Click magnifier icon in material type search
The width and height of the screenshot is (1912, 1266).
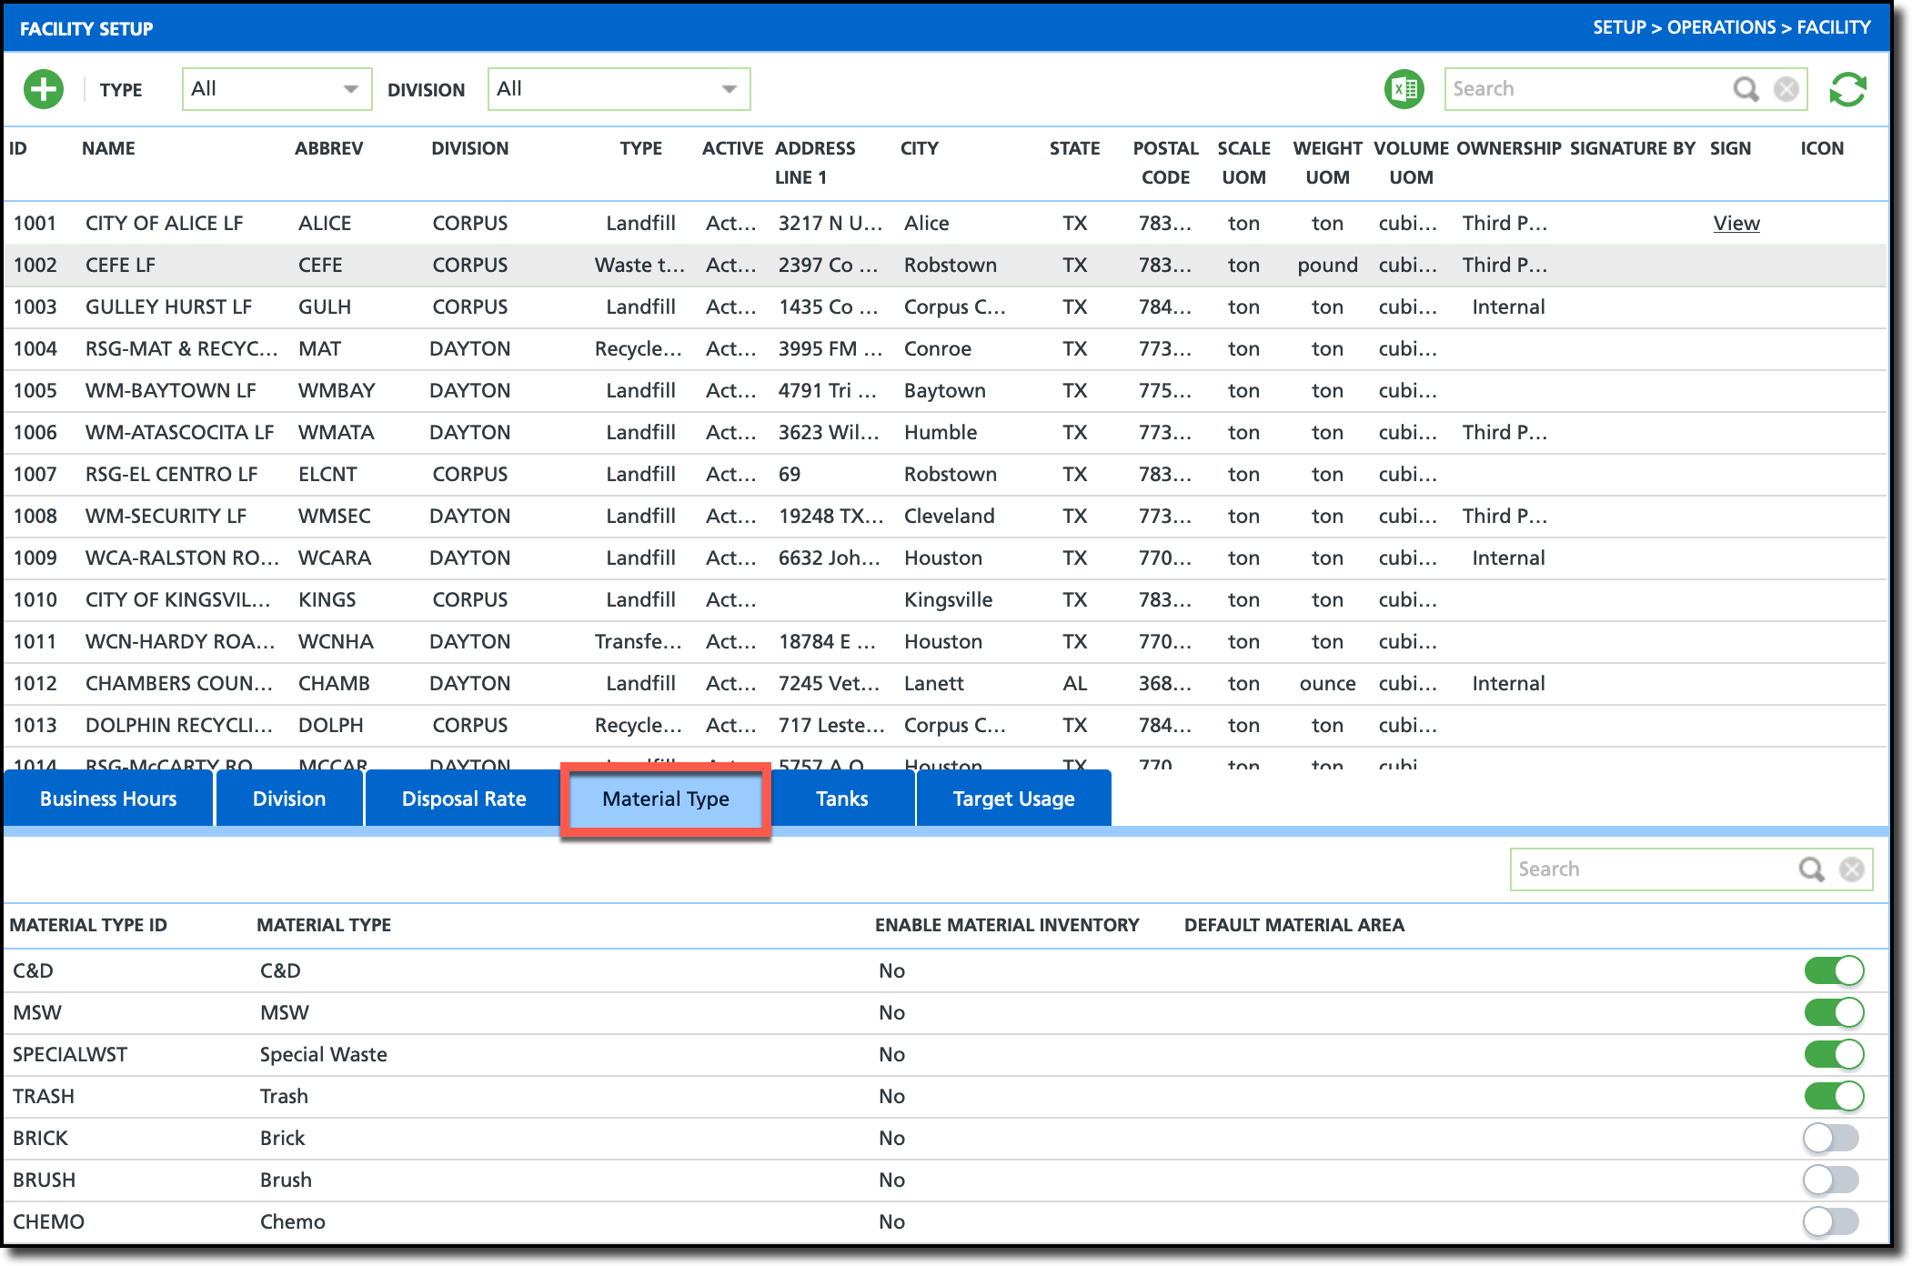[x=1811, y=869]
